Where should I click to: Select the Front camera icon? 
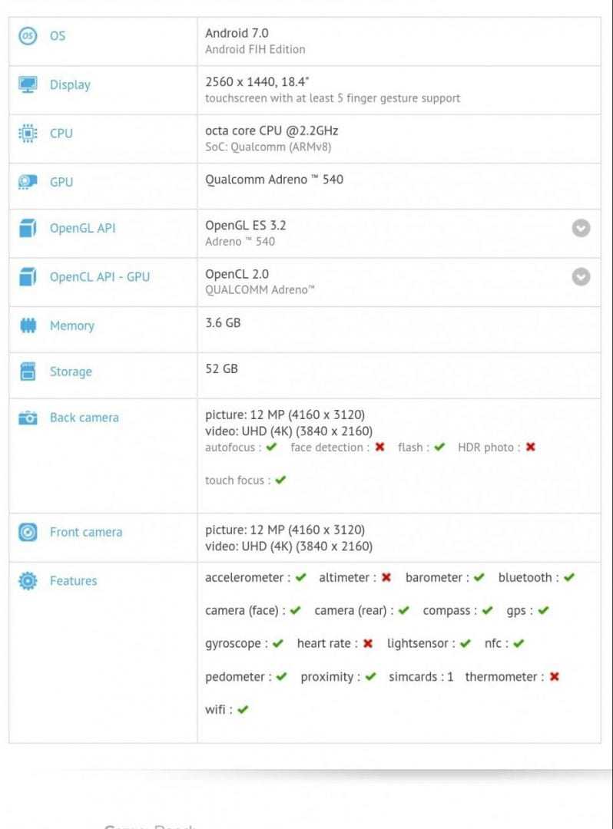pyautogui.click(x=28, y=532)
